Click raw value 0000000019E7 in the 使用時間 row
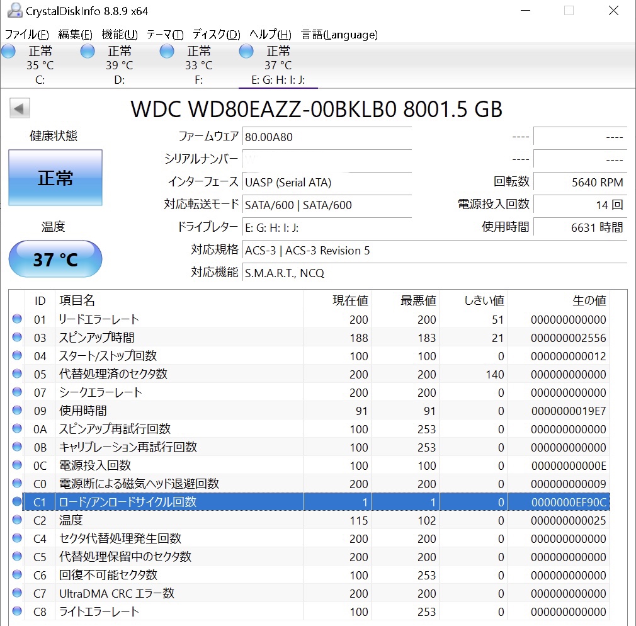This screenshot has width=636, height=626. pyautogui.click(x=569, y=411)
